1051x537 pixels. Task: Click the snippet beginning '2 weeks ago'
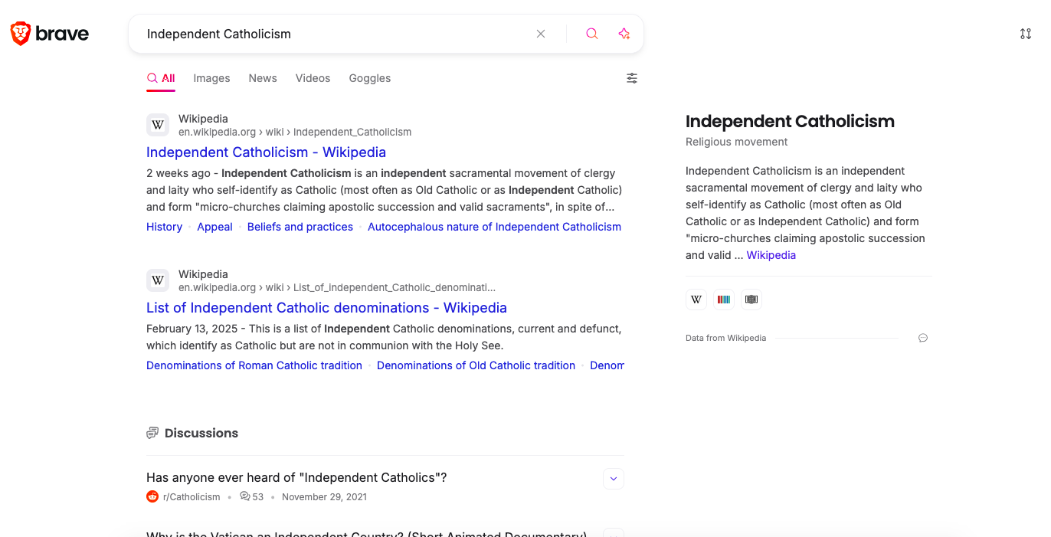tap(384, 190)
